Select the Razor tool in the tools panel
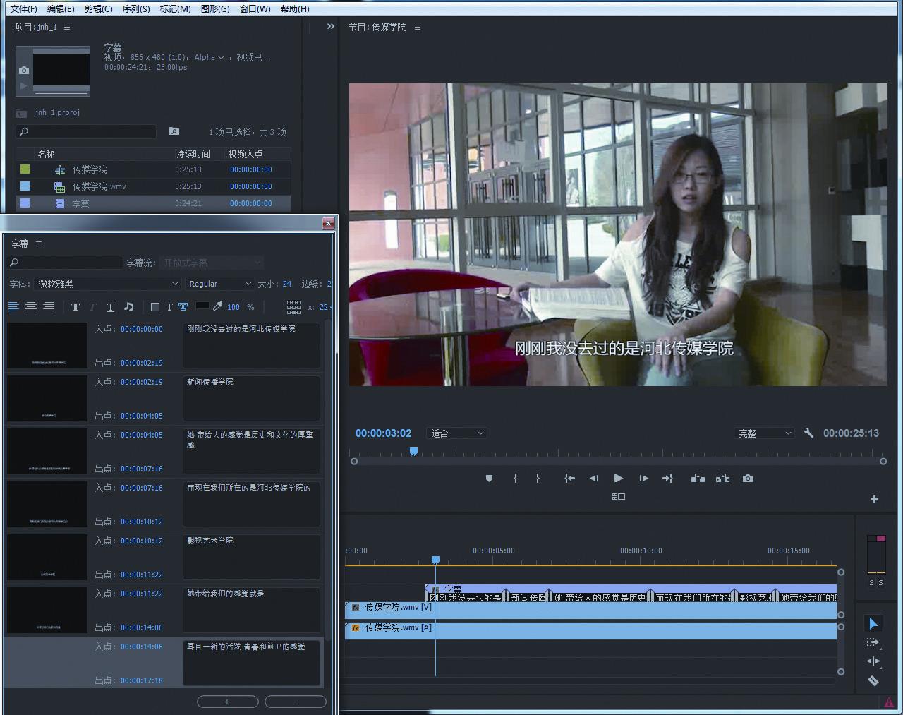Screen dimensions: 903x715 click(x=873, y=680)
